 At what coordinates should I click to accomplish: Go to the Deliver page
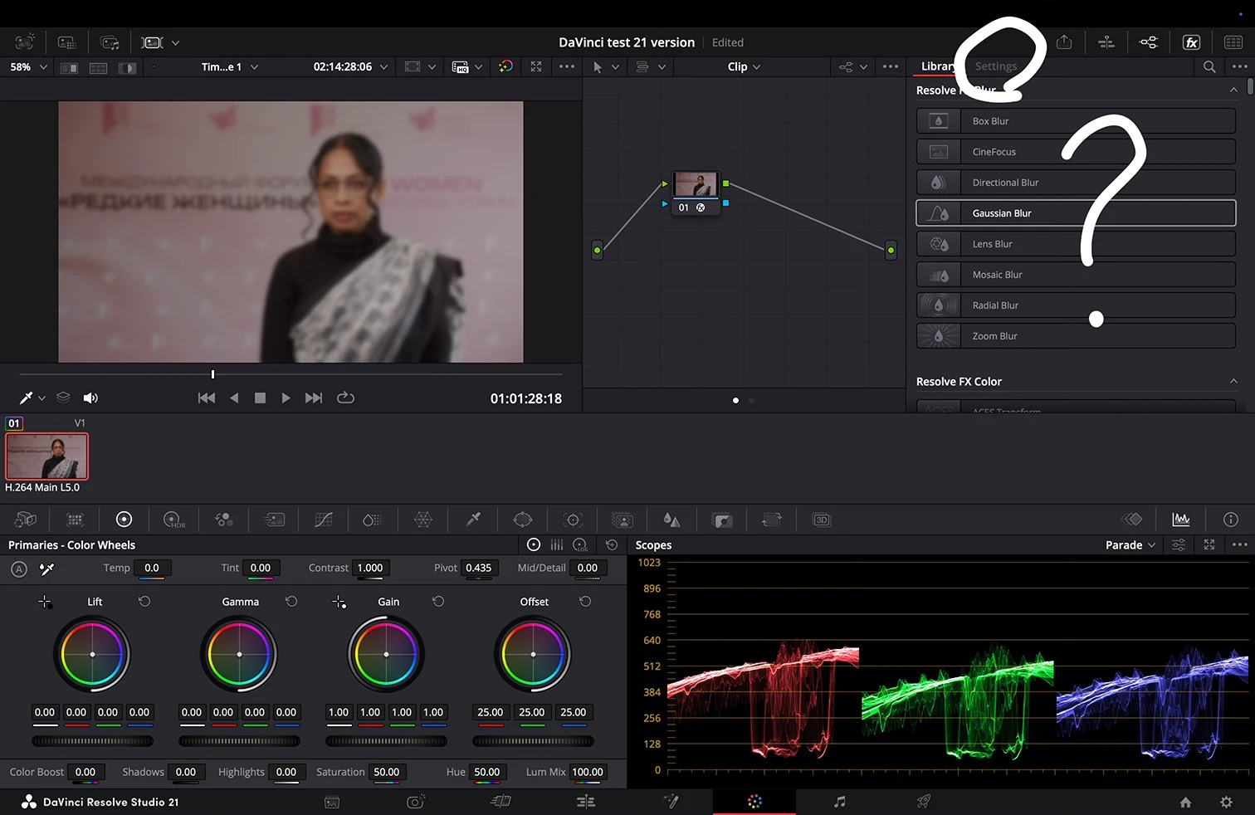923,802
